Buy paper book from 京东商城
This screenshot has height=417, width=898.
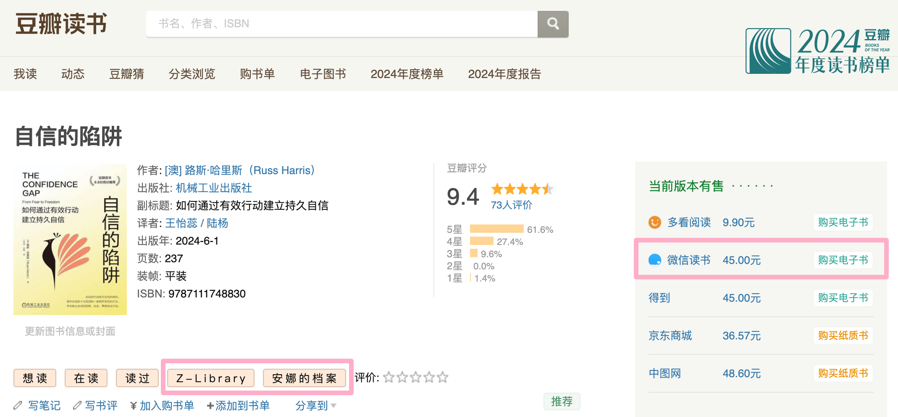[x=843, y=336]
